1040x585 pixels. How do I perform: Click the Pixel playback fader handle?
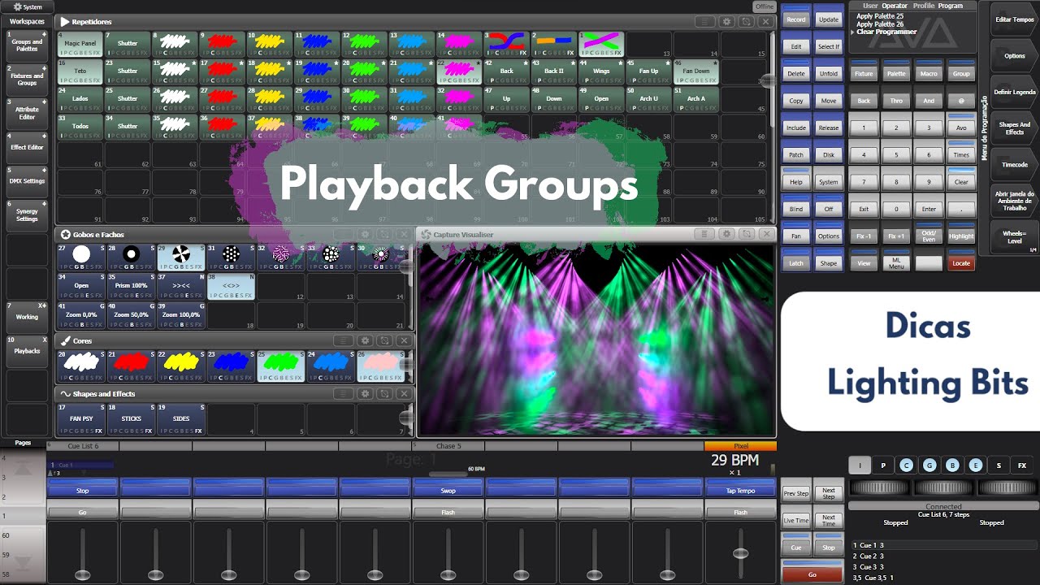click(x=740, y=553)
